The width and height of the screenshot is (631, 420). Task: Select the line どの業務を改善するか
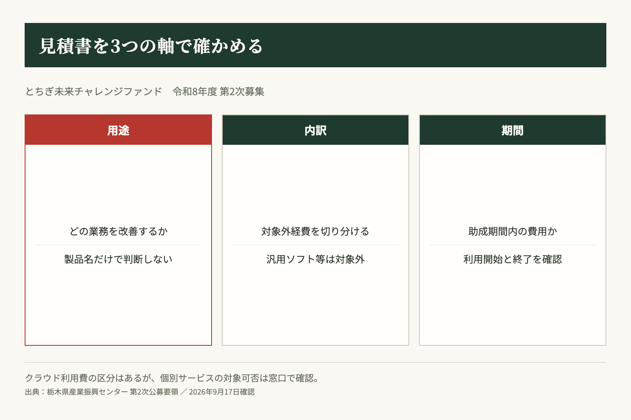(118, 231)
